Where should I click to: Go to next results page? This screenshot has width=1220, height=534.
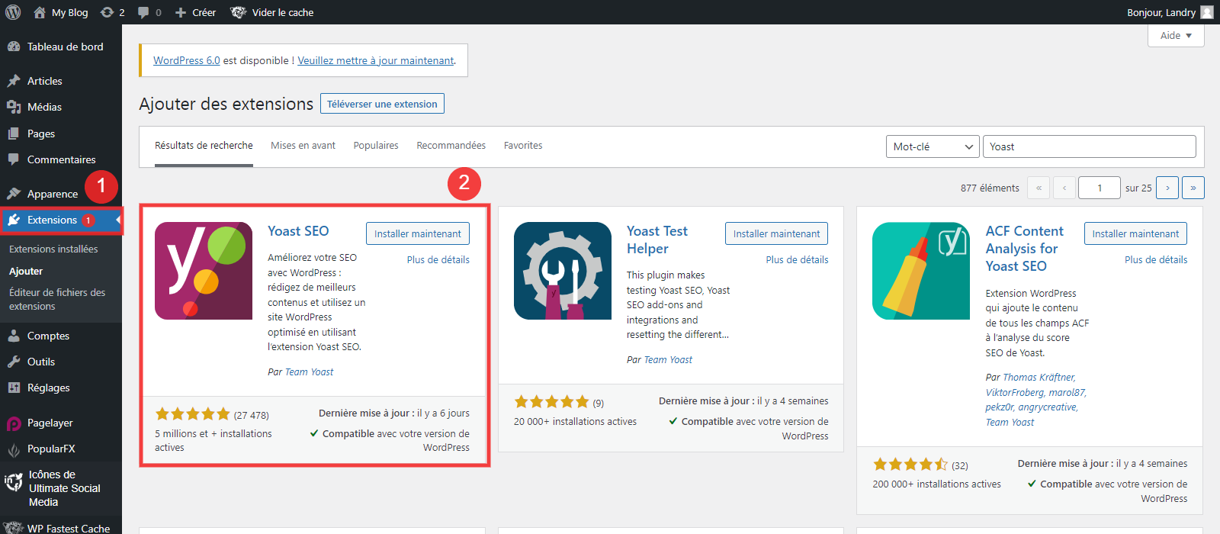1167,188
